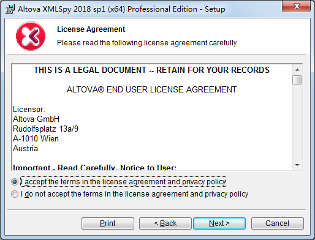315x240 pixels.
Task: Click the 'Please read the following' subtitle
Action: (x=147, y=43)
